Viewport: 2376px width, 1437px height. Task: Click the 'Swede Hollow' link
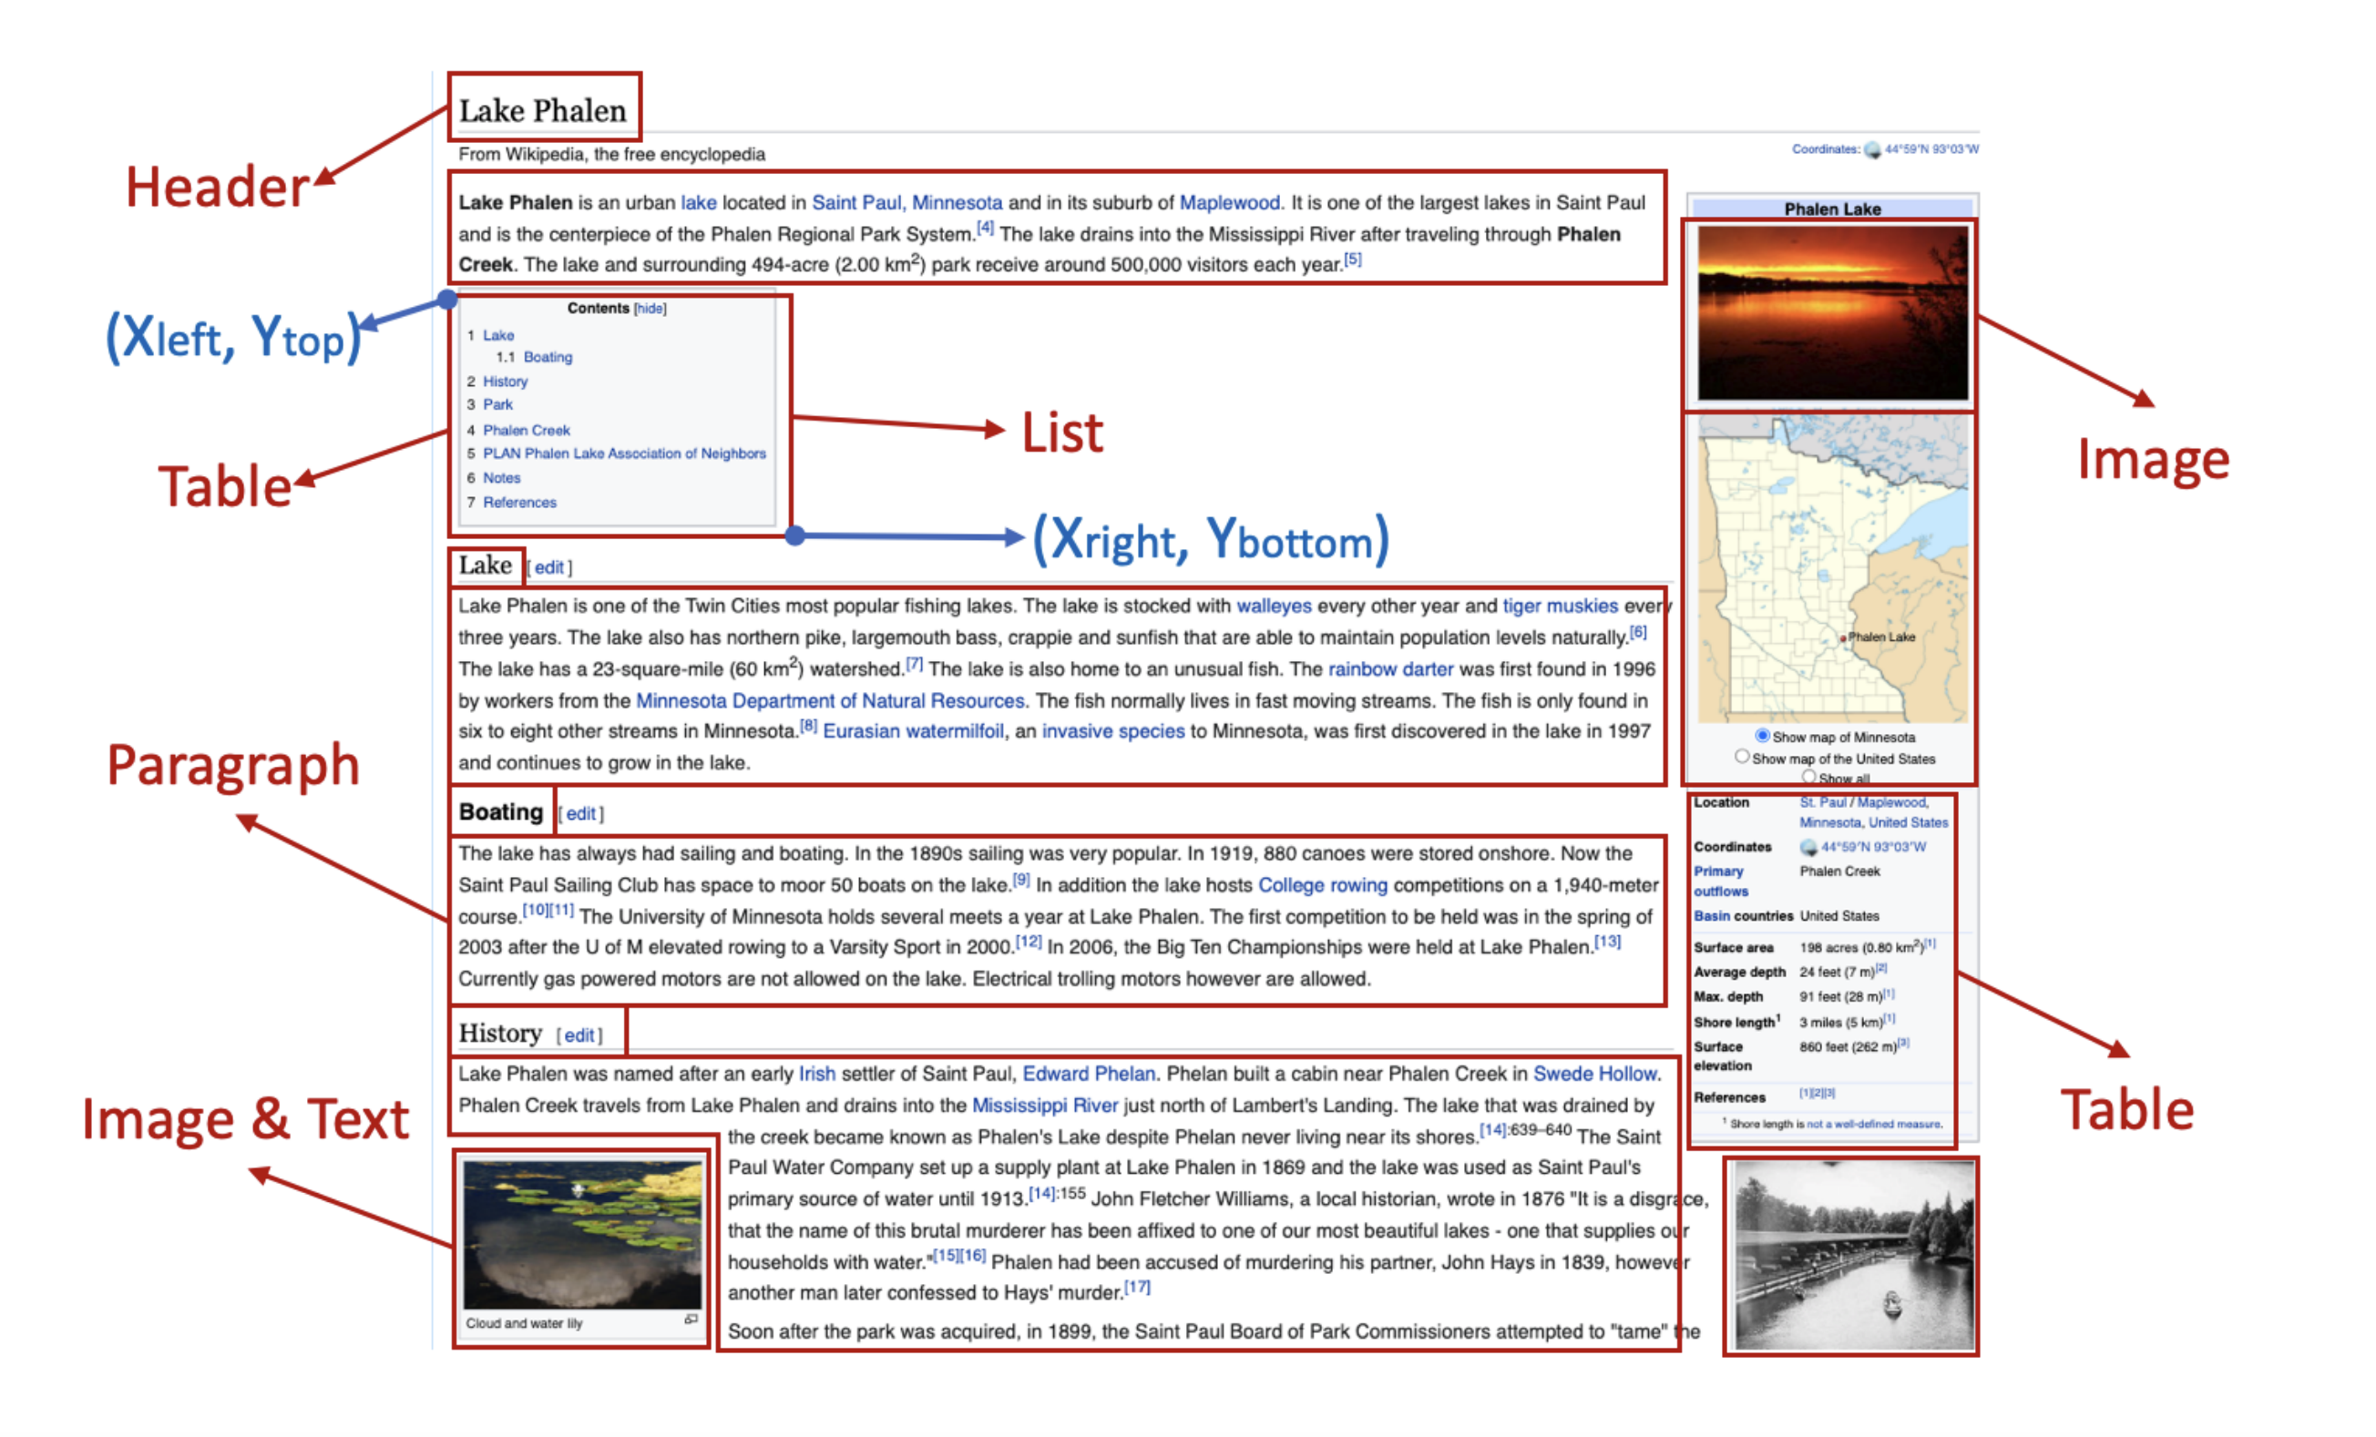coord(1595,1074)
